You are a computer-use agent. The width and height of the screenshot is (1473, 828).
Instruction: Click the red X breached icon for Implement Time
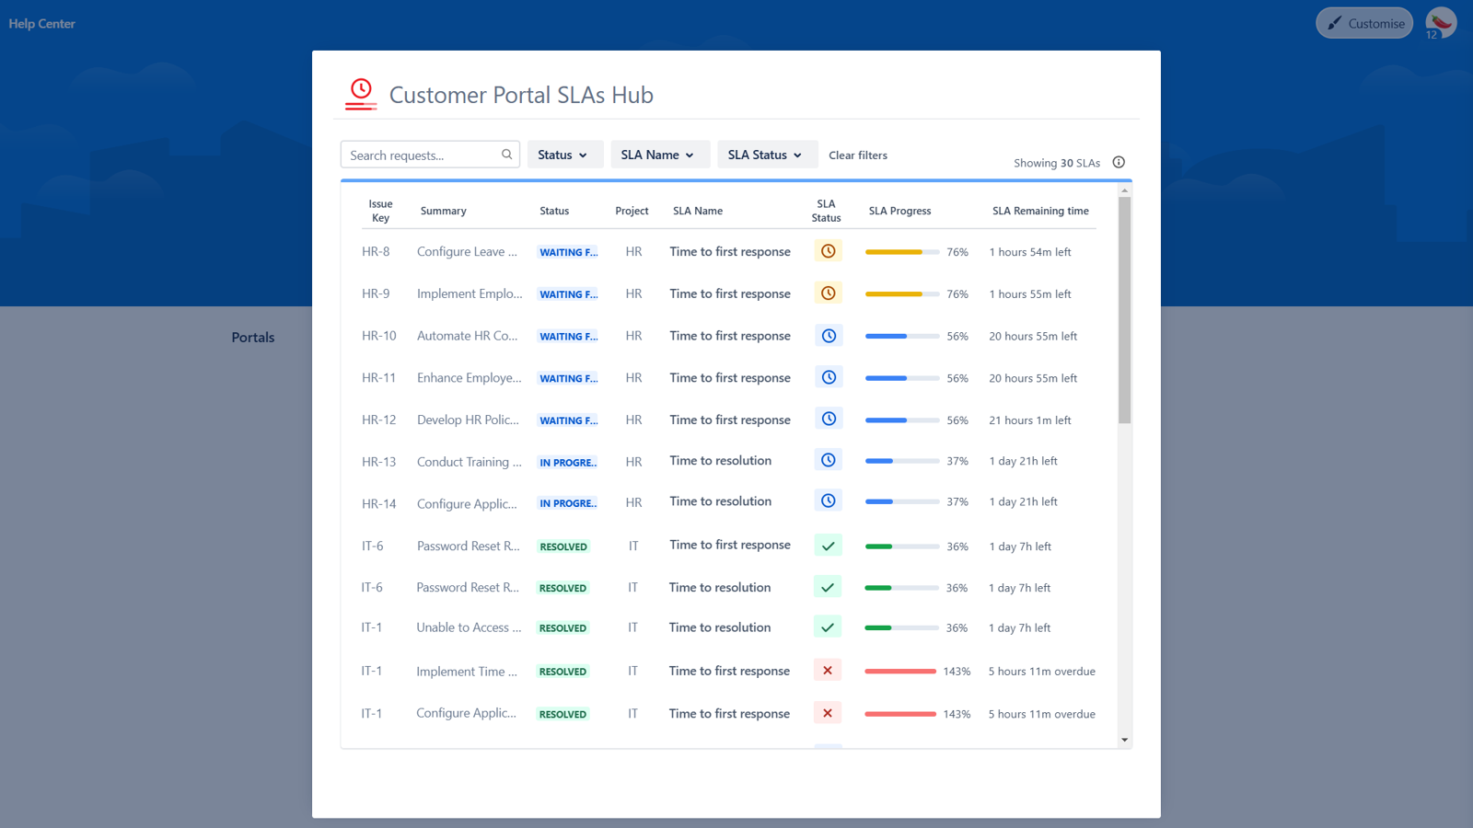click(x=827, y=671)
